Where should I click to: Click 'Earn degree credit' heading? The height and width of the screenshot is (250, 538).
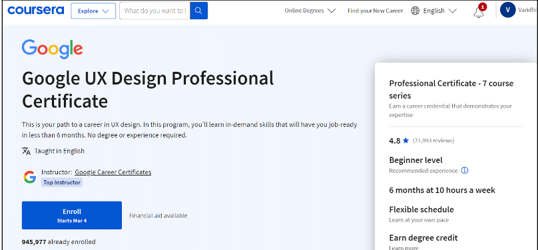423,237
